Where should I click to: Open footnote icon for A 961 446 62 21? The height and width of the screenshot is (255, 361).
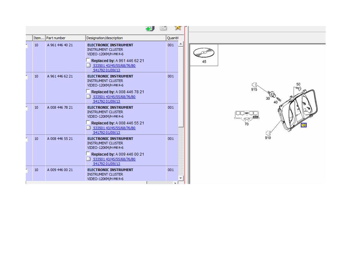88,97
